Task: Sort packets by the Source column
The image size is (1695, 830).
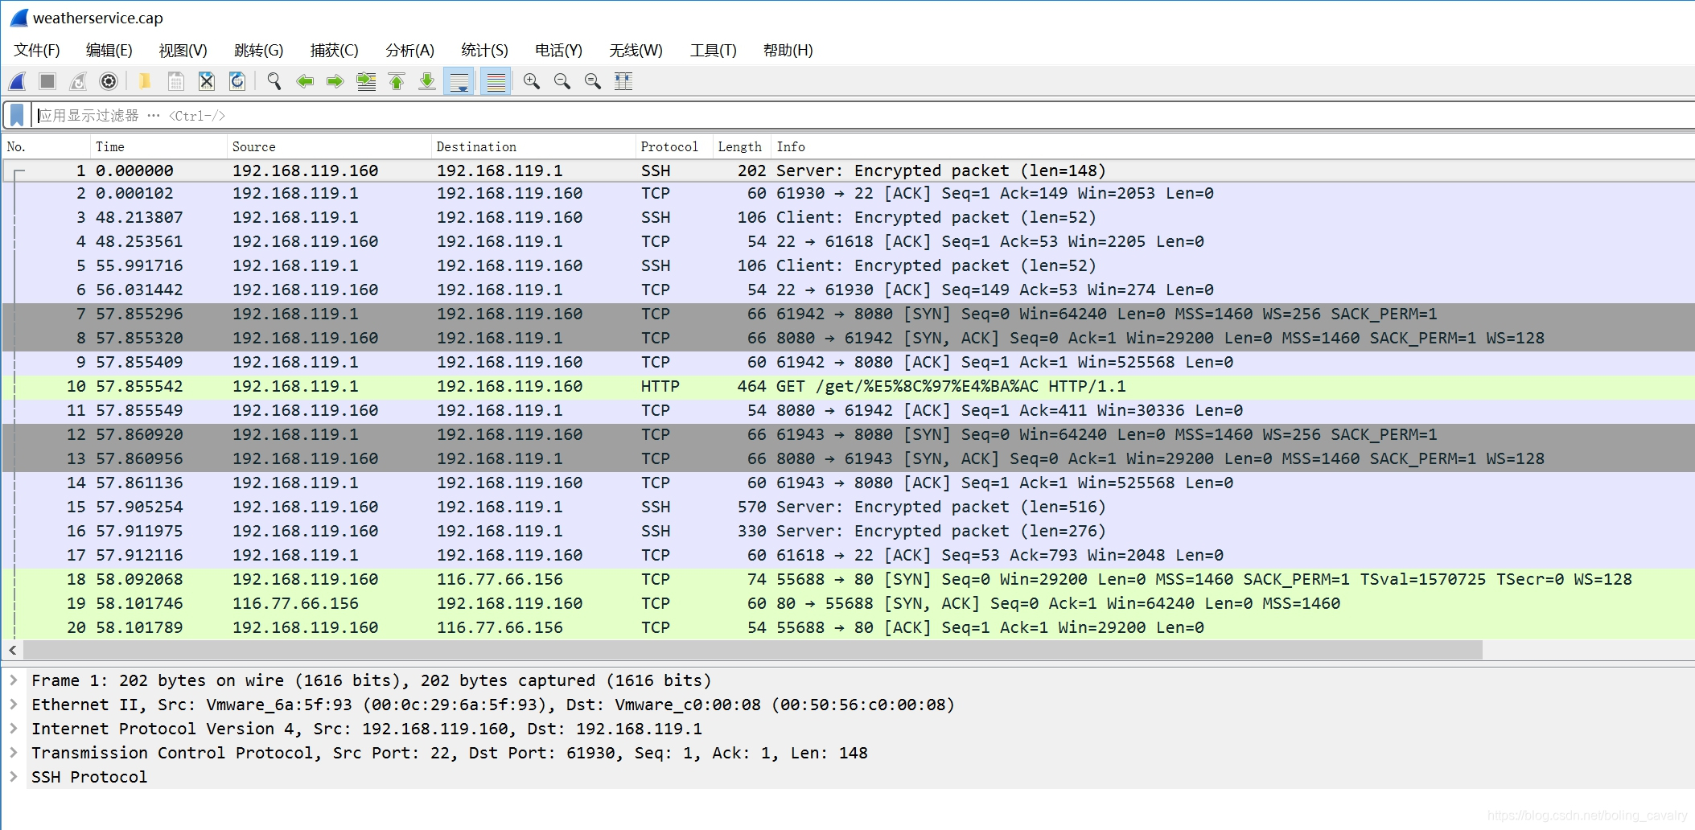Action: coord(329,146)
